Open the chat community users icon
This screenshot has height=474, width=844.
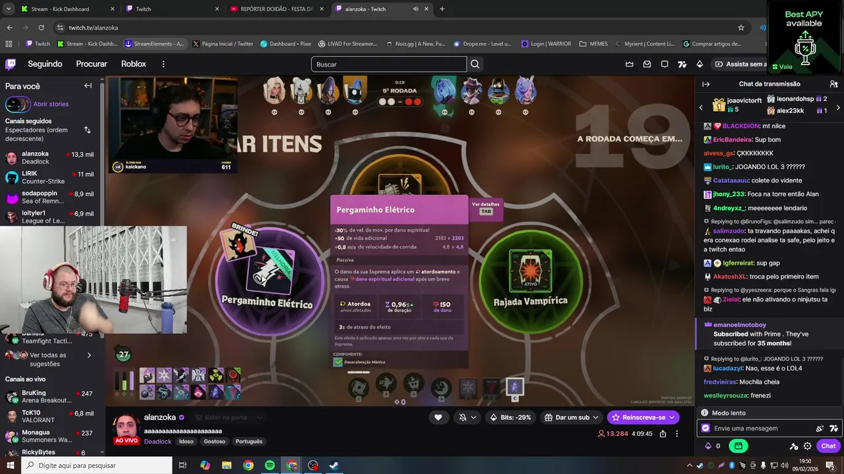[x=833, y=84]
